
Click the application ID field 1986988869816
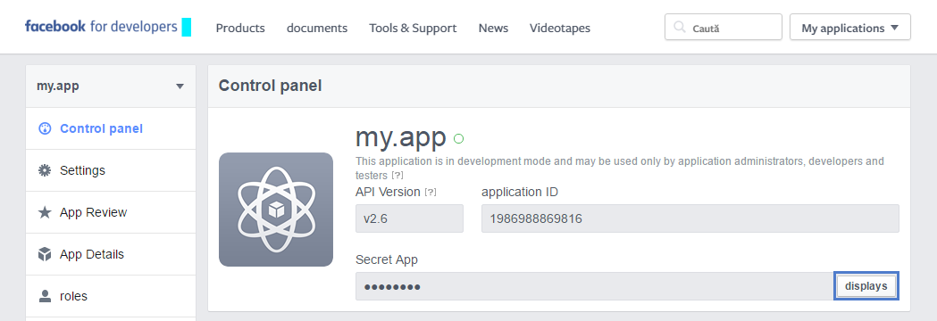point(690,218)
